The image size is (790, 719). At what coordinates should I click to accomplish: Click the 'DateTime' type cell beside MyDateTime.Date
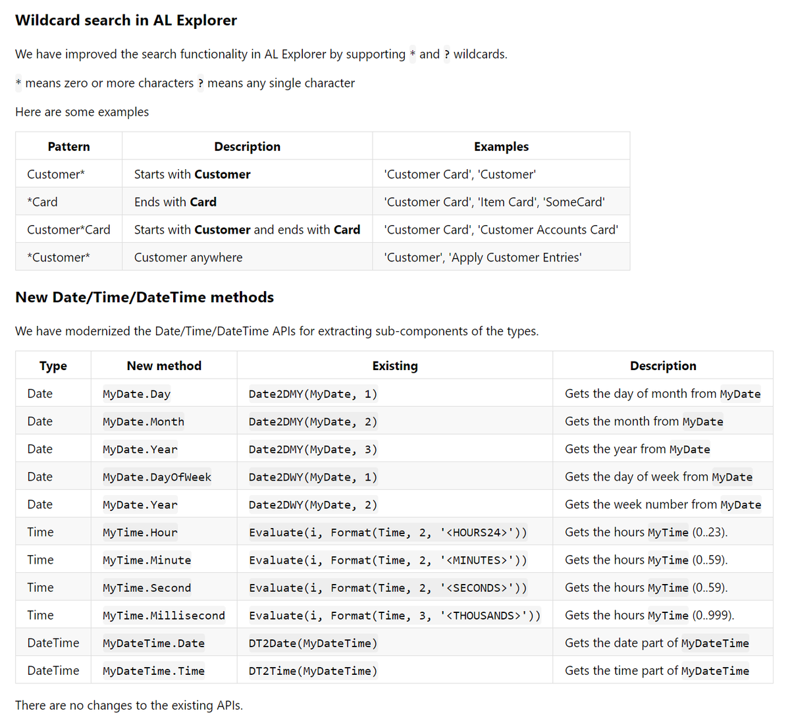(x=53, y=642)
